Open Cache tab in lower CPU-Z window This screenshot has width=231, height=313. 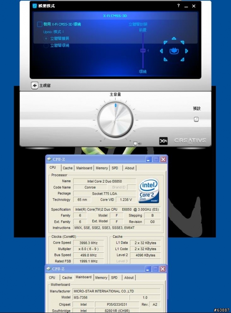[67, 278]
